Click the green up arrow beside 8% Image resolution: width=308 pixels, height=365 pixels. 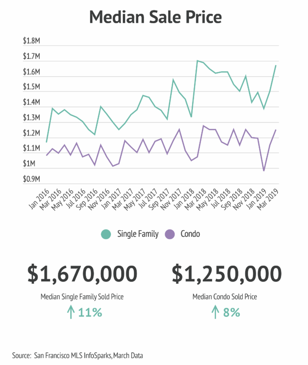tap(216, 312)
